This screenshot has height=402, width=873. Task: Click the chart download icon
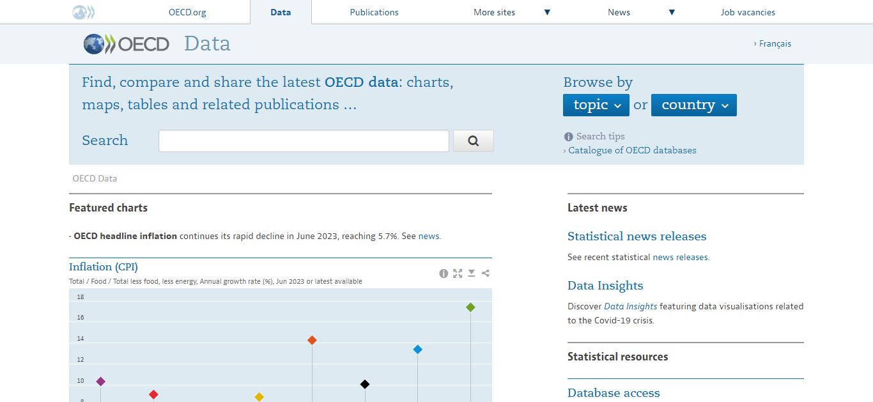(472, 274)
